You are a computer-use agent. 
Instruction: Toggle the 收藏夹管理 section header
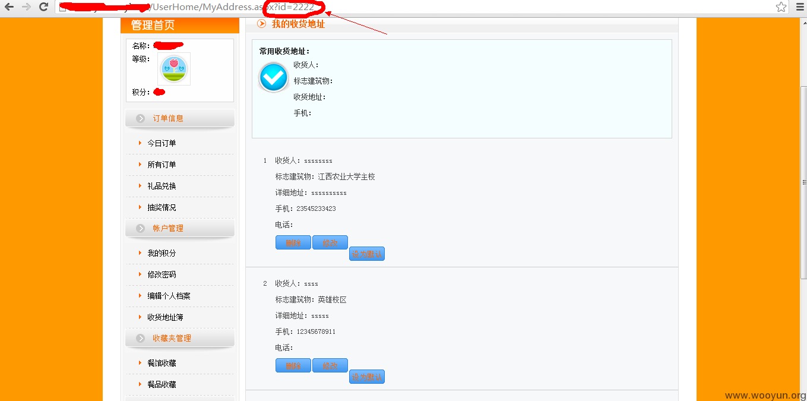pyautogui.click(x=180, y=338)
